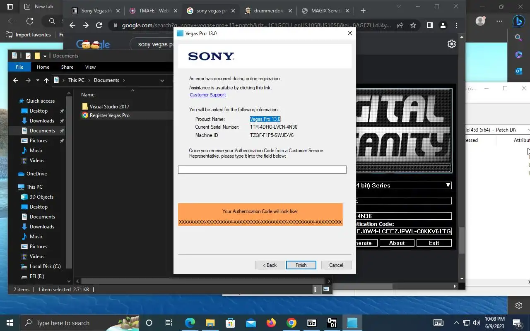Screen dimensions: 530x331
Task: Close the Vegas Pro 13.0 dialog
Action: [x=350, y=33]
